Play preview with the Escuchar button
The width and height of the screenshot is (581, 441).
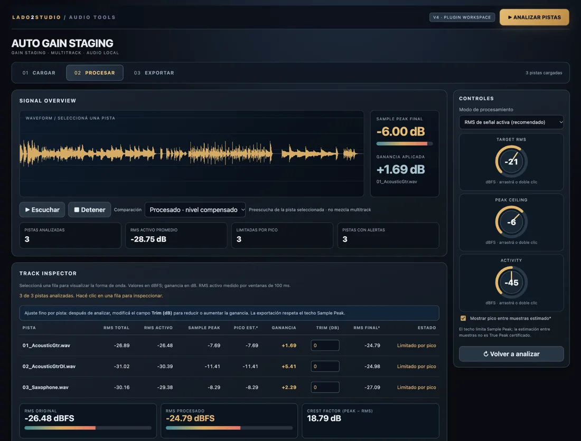click(x=42, y=210)
